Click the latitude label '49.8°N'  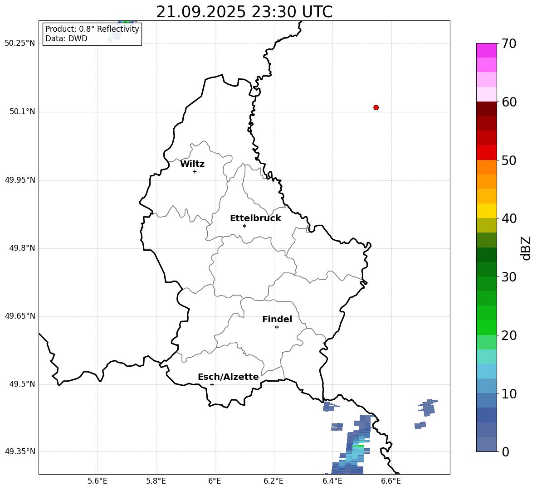(22, 248)
